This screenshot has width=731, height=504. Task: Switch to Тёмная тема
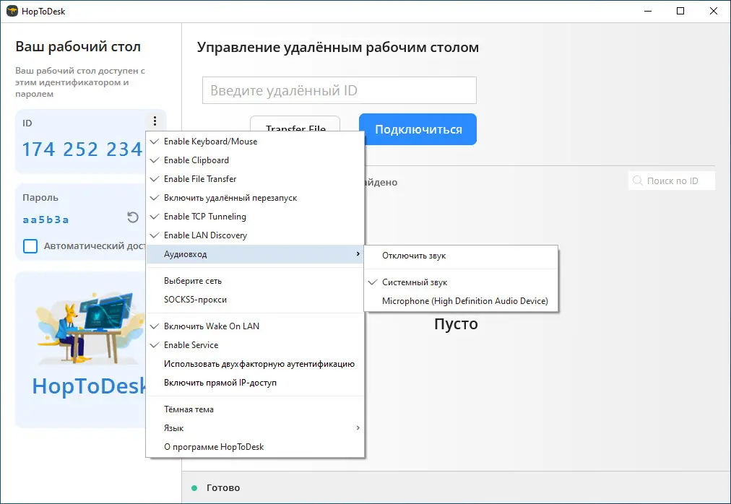coord(255,409)
